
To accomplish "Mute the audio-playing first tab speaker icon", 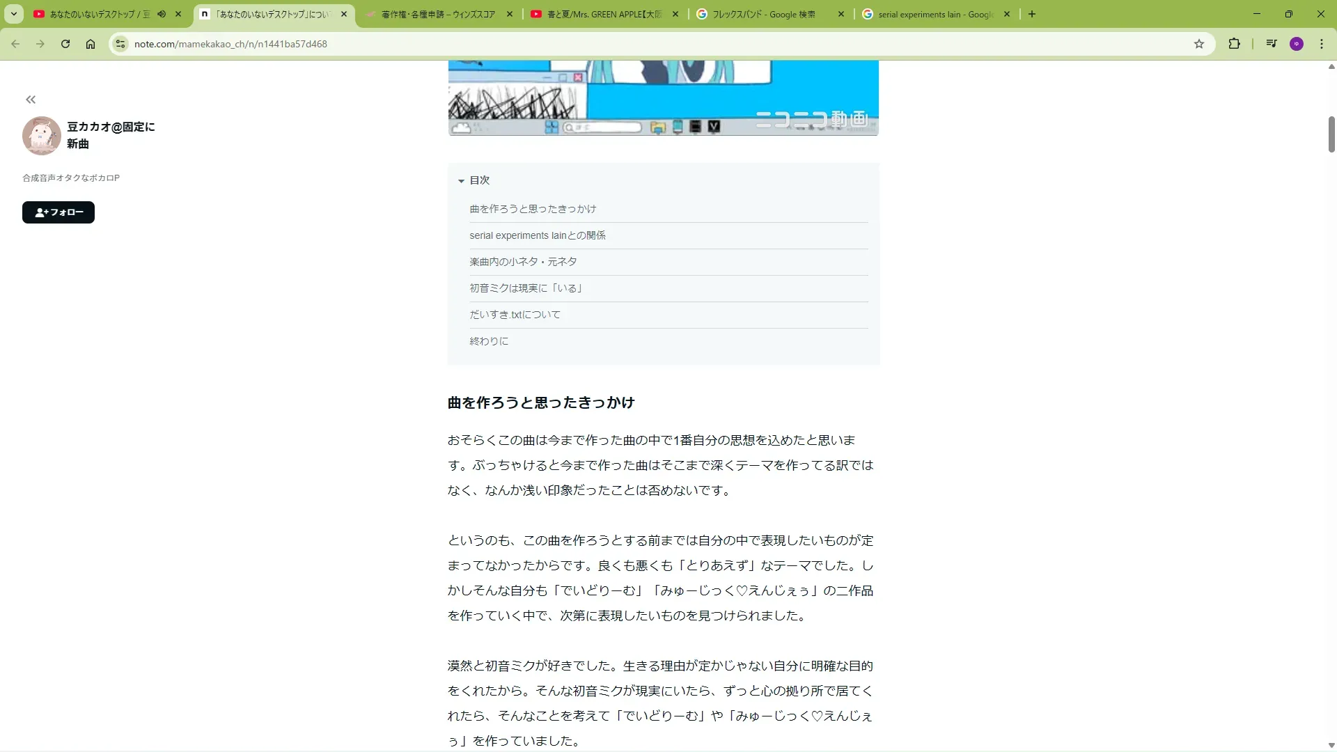I will point(162,14).
